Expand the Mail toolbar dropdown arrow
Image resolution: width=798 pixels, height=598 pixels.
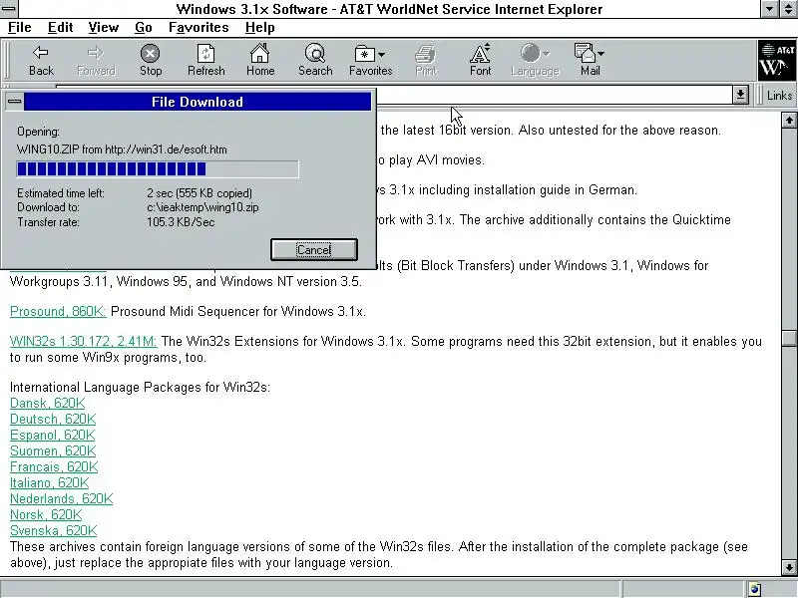601,54
